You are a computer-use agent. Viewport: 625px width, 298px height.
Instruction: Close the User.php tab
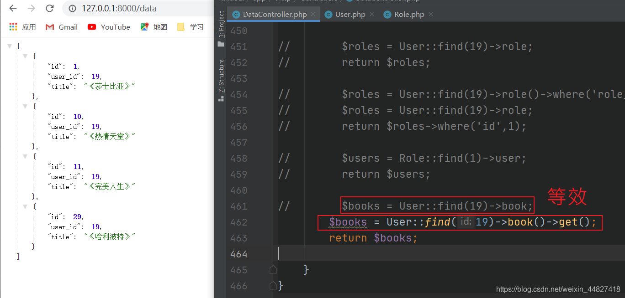[x=372, y=14]
